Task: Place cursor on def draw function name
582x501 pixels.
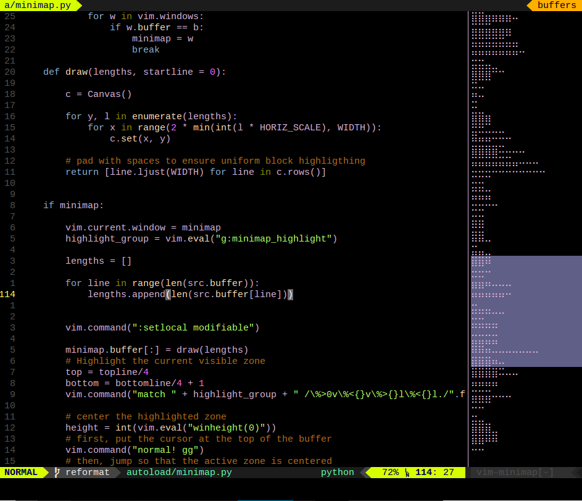Action: coord(76,72)
